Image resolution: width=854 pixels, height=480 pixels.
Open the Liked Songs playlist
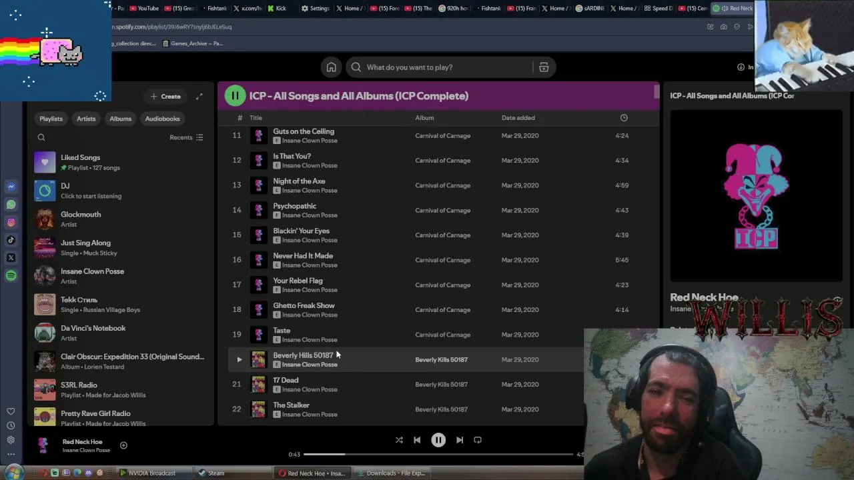[x=120, y=162]
